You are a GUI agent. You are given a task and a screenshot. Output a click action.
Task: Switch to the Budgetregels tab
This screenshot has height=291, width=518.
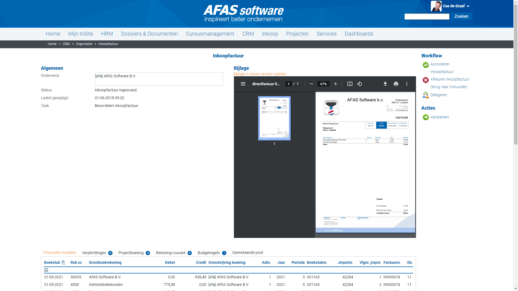click(212, 253)
